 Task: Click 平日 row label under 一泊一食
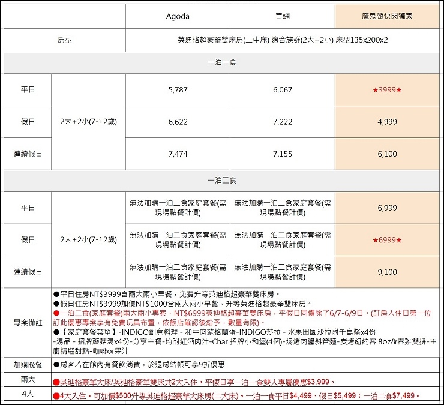coord(28,90)
